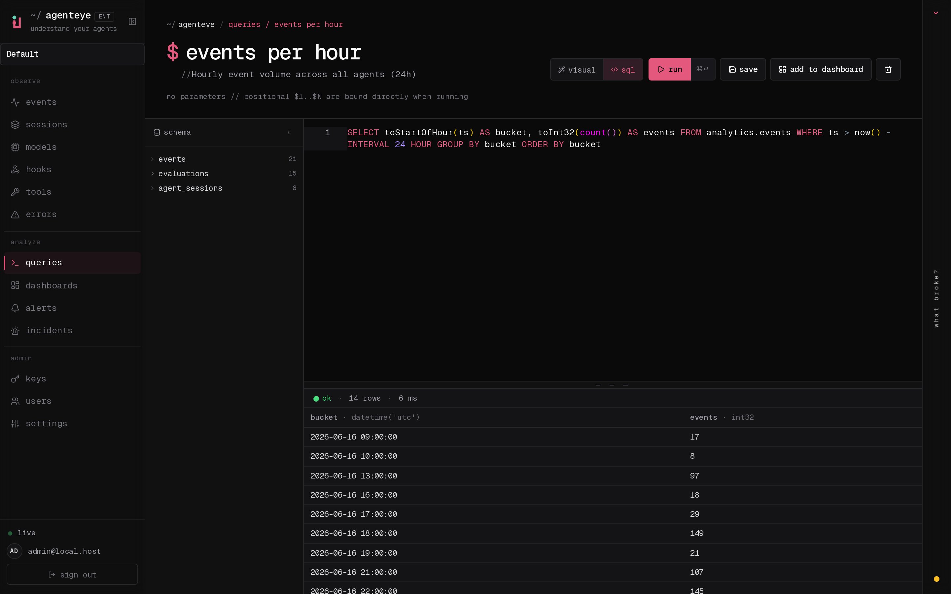The image size is (951, 594).
Task: Click the agenteye logo icon
Action: pyautogui.click(x=17, y=21)
